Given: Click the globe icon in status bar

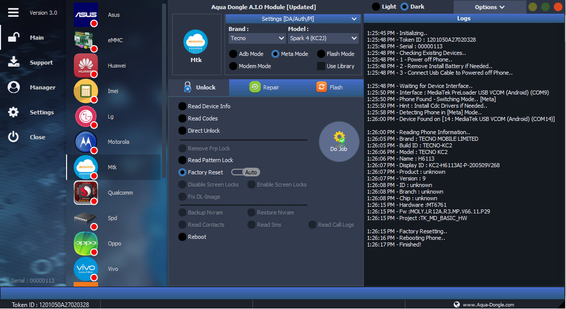Looking at the screenshot, I should [x=457, y=304].
